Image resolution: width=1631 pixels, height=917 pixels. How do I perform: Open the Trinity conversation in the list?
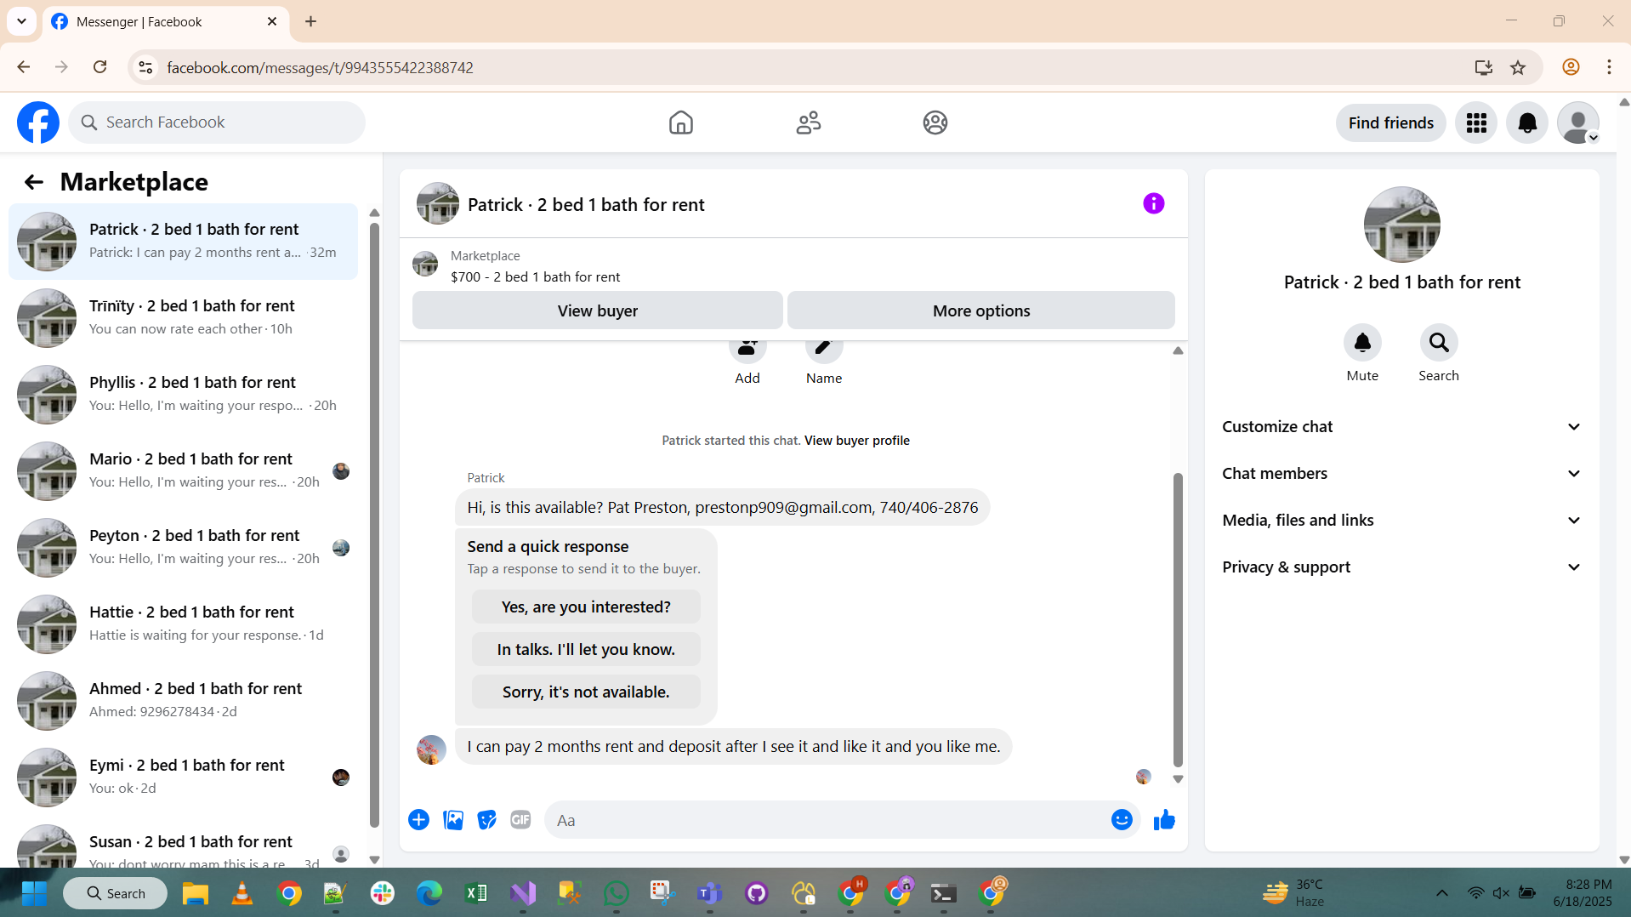(x=183, y=318)
